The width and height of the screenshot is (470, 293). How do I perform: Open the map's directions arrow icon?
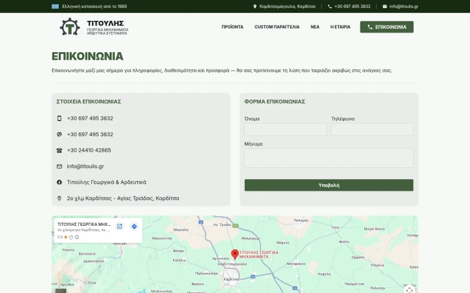[x=134, y=227]
